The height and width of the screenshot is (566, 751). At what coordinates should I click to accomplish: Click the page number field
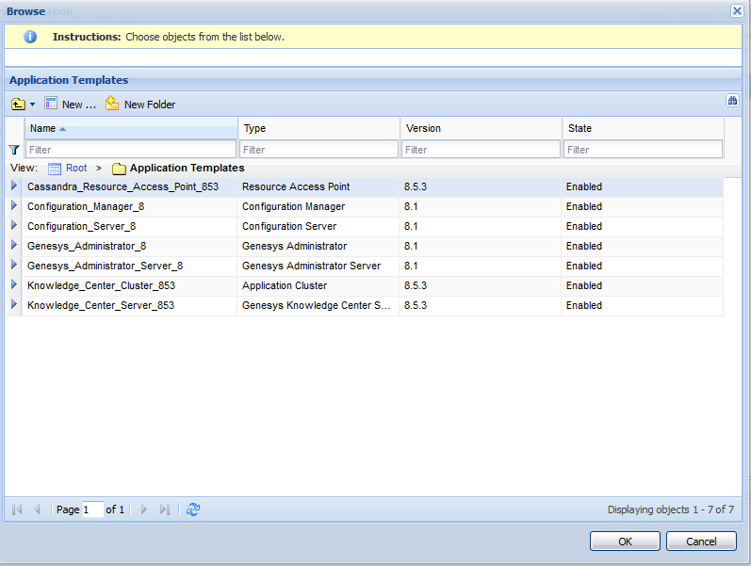(92, 509)
